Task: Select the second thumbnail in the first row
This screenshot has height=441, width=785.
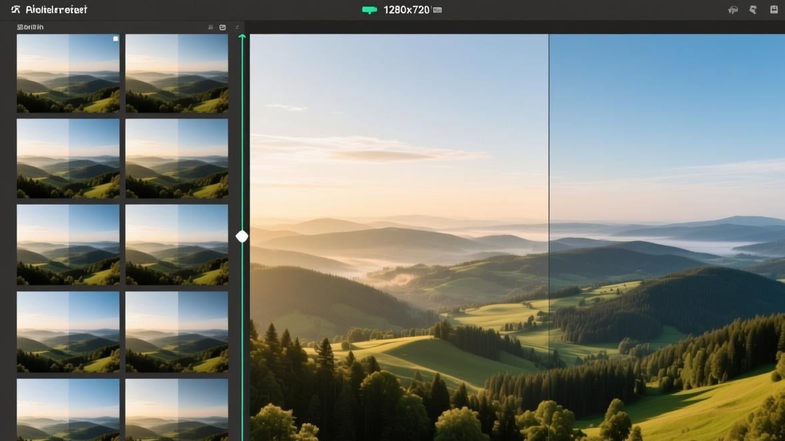Action: click(x=177, y=73)
